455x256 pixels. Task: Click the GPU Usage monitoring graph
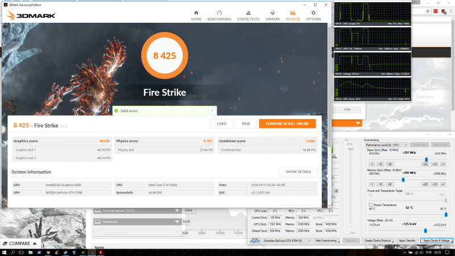coord(373,14)
